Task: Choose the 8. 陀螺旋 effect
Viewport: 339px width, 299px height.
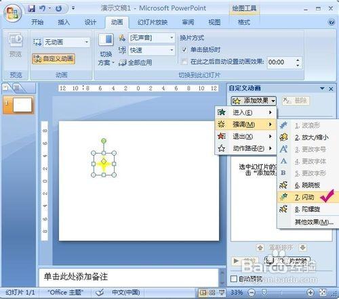Action: click(x=308, y=209)
